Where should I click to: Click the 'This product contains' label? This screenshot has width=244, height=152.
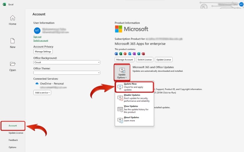pyautogui.click(x=125, y=49)
